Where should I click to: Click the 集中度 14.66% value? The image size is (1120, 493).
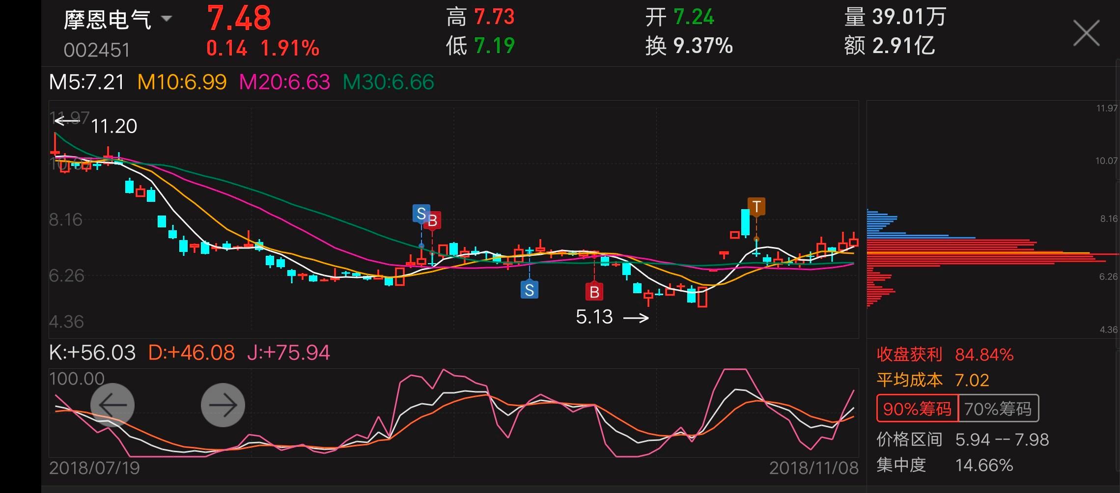984,465
